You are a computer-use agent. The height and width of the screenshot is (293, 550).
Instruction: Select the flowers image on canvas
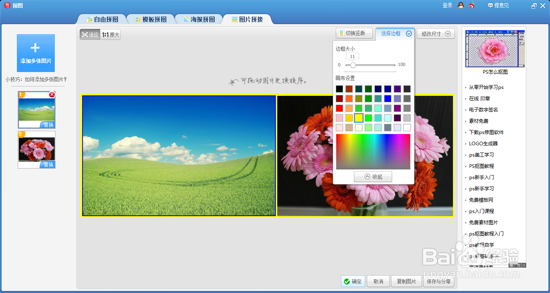coord(365,156)
